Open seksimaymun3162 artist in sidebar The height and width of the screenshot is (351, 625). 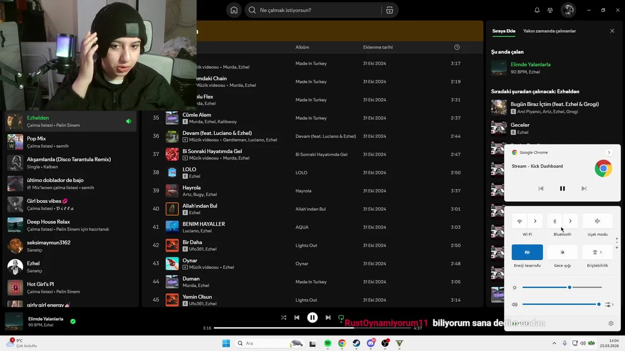click(71, 246)
